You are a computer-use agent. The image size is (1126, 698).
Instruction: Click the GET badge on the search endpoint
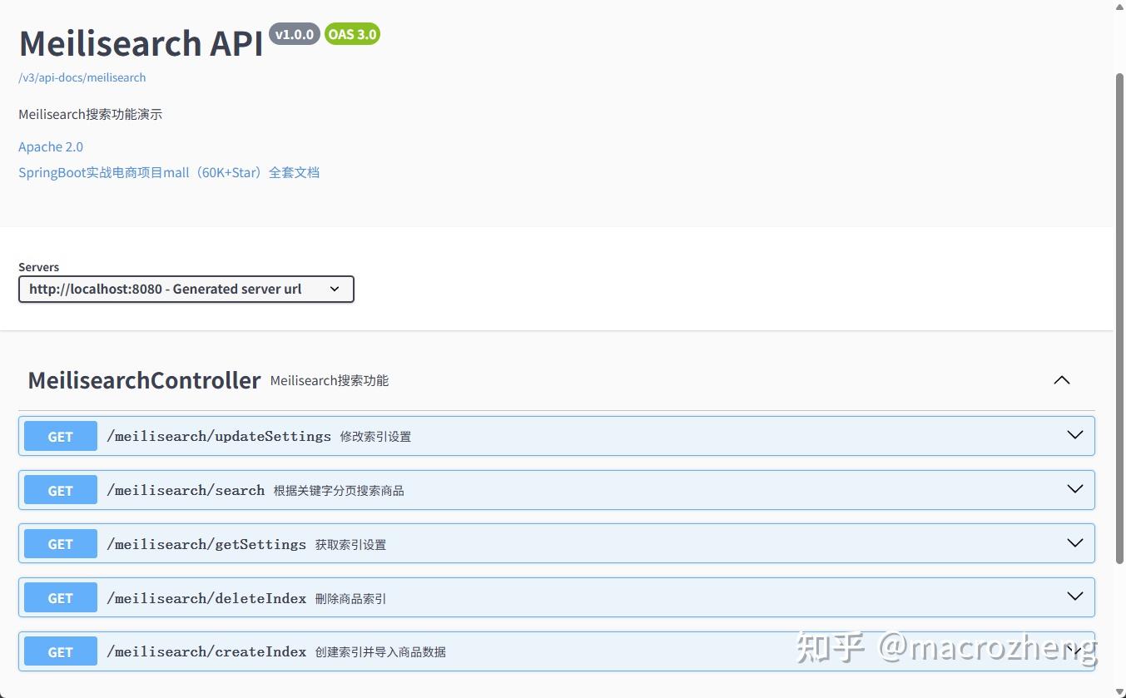click(x=59, y=490)
